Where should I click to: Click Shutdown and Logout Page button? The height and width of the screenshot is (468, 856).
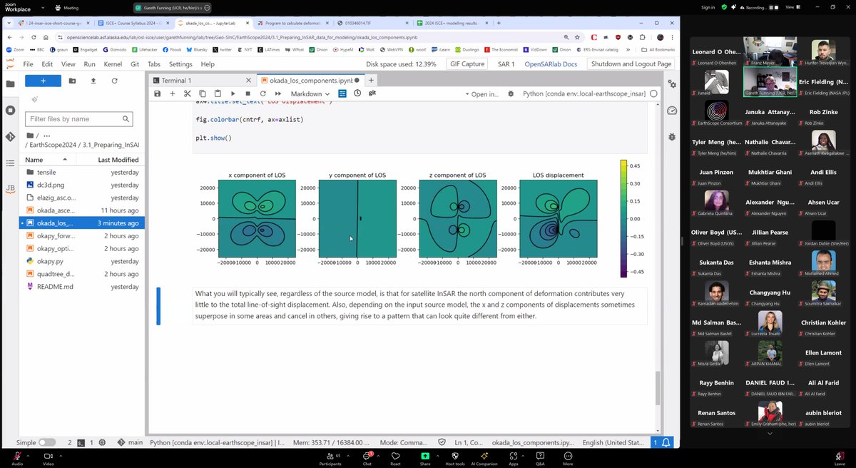point(631,64)
